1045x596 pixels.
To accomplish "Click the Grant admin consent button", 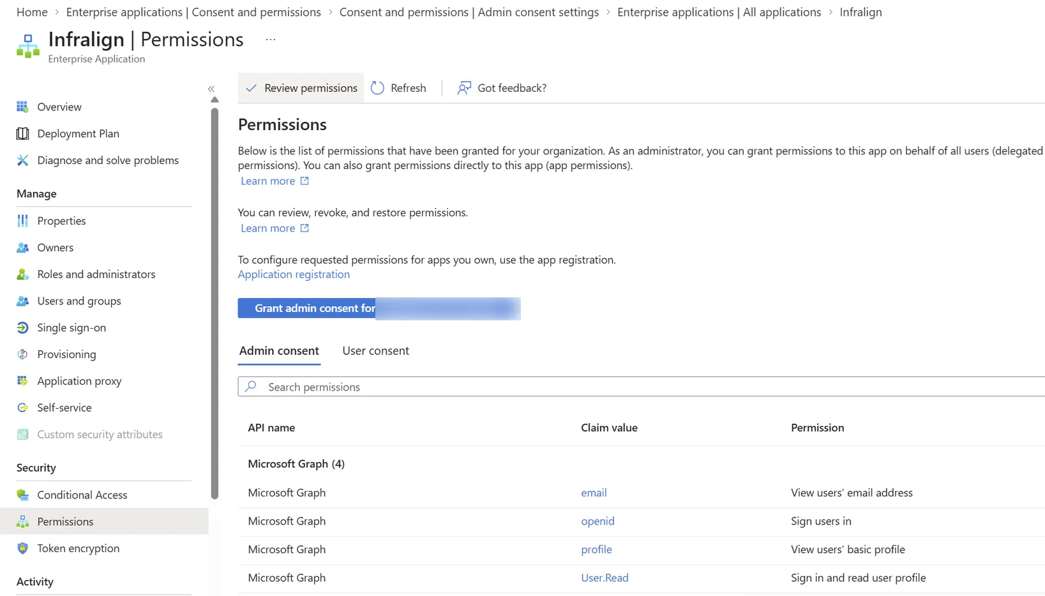I will [379, 308].
